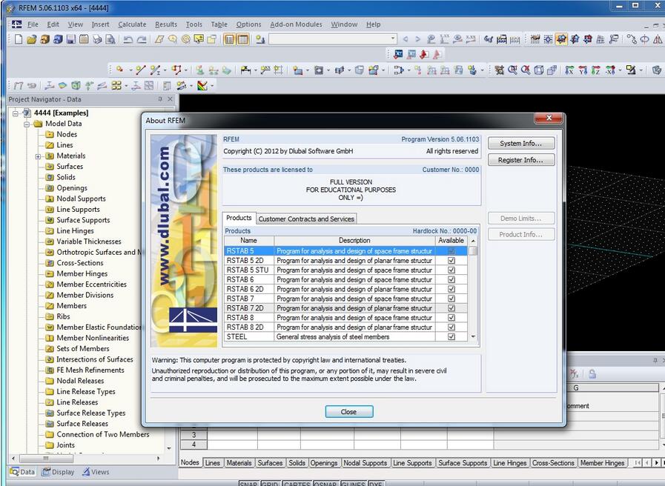Click the View in X direction icon
This screenshot has width=665, height=486.
569,70
